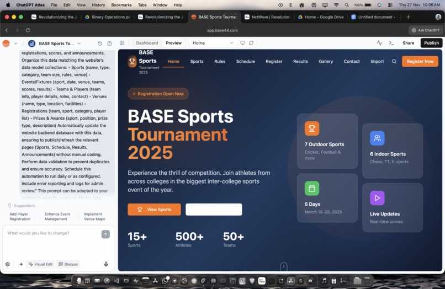445x289 pixels.
Task: Click the orange trophy icon on Outdoor Sports card
Action: [x=311, y=129]
